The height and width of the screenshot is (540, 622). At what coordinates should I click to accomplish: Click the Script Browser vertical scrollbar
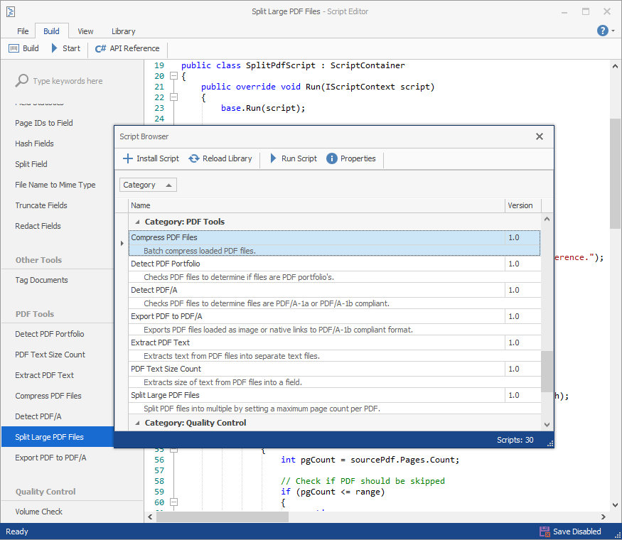(547, 369)
